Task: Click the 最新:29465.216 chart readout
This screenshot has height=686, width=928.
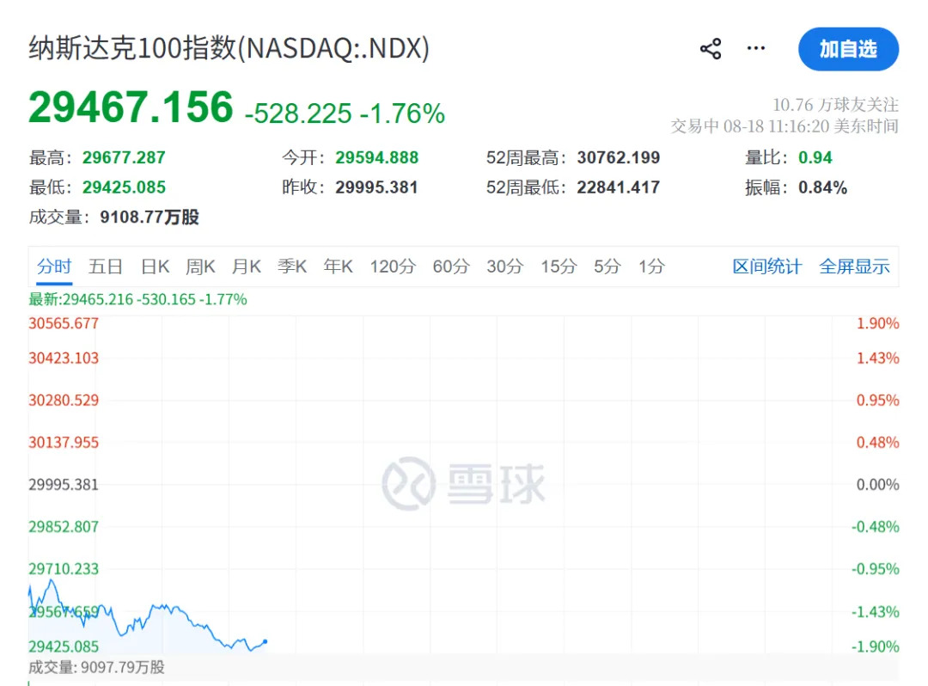Action: pos(137,299)
